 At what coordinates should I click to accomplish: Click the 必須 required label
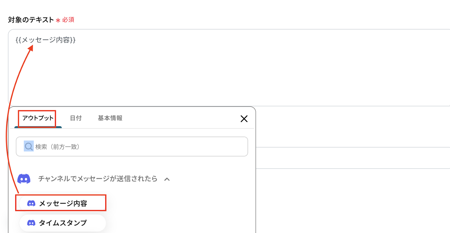pos(68,20)
